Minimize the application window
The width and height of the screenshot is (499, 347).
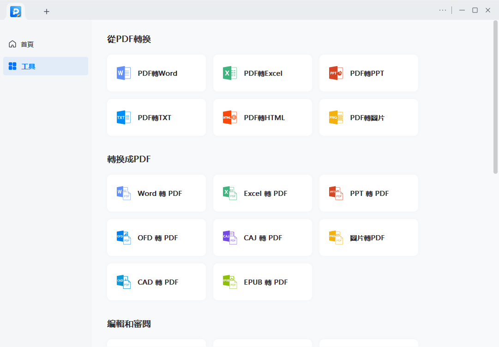click(462, 10)
